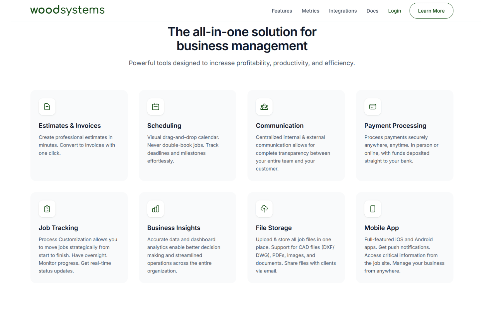Click the 'Upload & store all job files' description
492x328 pixels.
[x=296, y=255]
